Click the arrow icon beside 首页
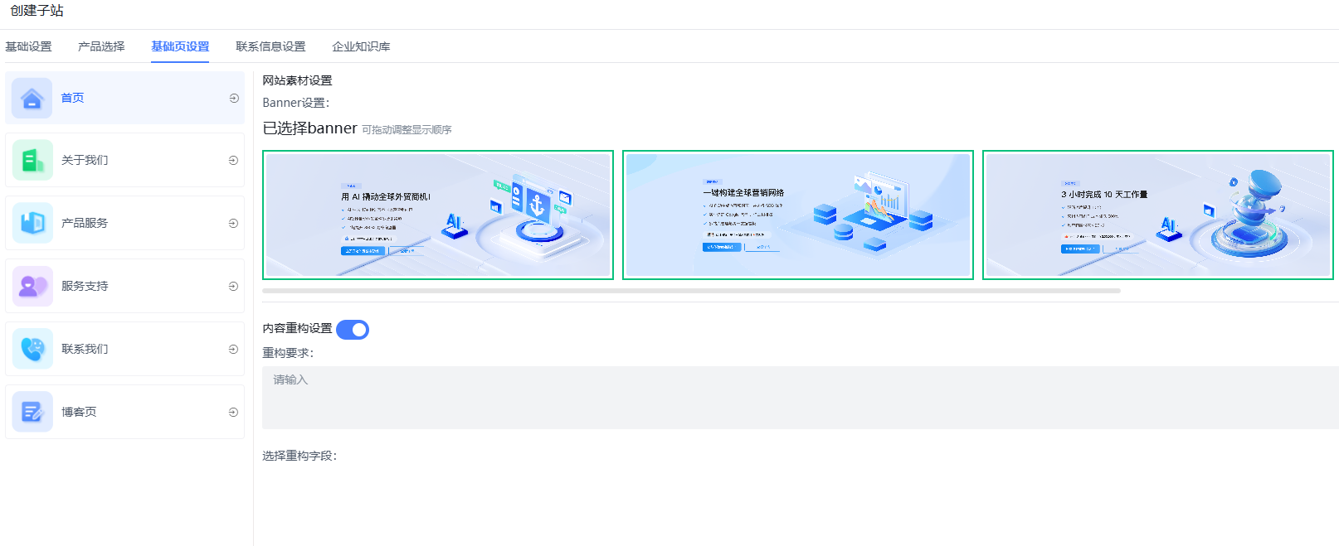 pos(234,99)
